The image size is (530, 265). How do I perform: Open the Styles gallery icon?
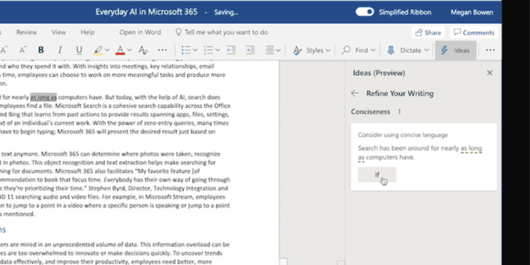coord(297,50)
